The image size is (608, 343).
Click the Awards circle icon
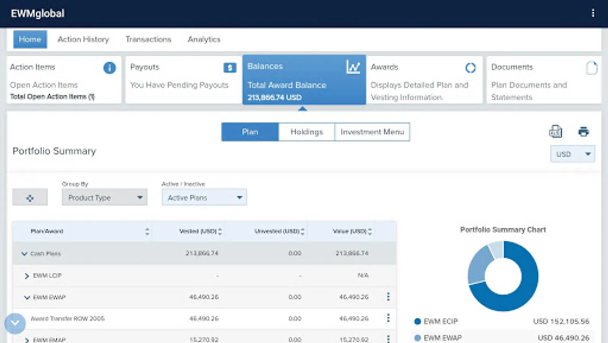470,68
